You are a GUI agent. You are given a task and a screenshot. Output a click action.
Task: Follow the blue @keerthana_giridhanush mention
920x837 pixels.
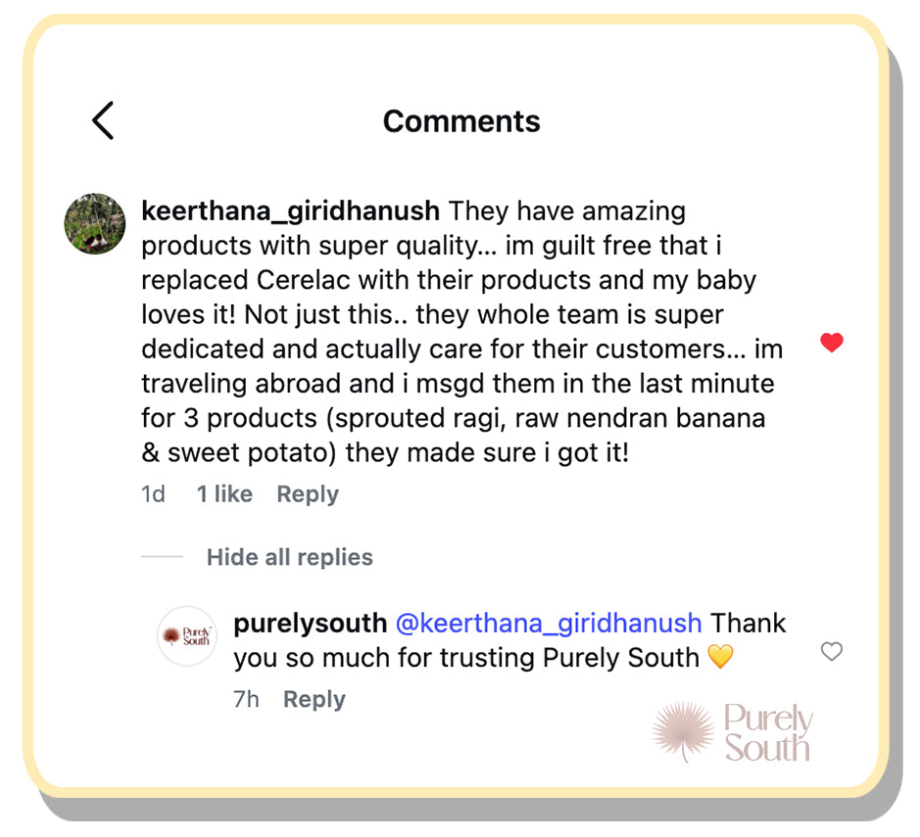coord(549,624)
